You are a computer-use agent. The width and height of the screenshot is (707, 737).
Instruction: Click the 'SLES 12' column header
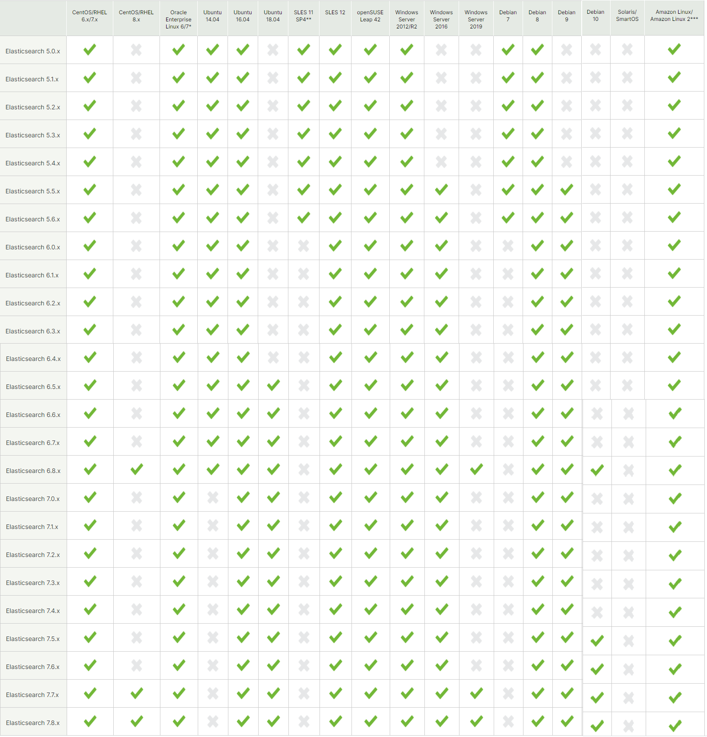(335, 12)
